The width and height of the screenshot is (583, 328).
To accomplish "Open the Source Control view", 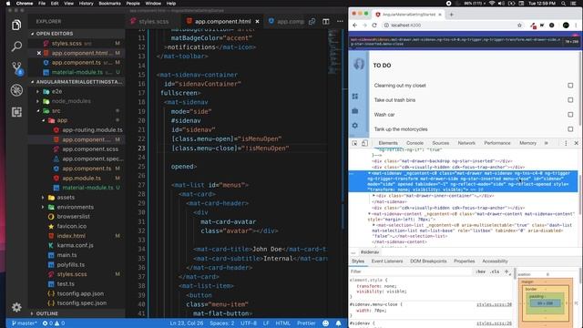I will (x=16, y=68).
